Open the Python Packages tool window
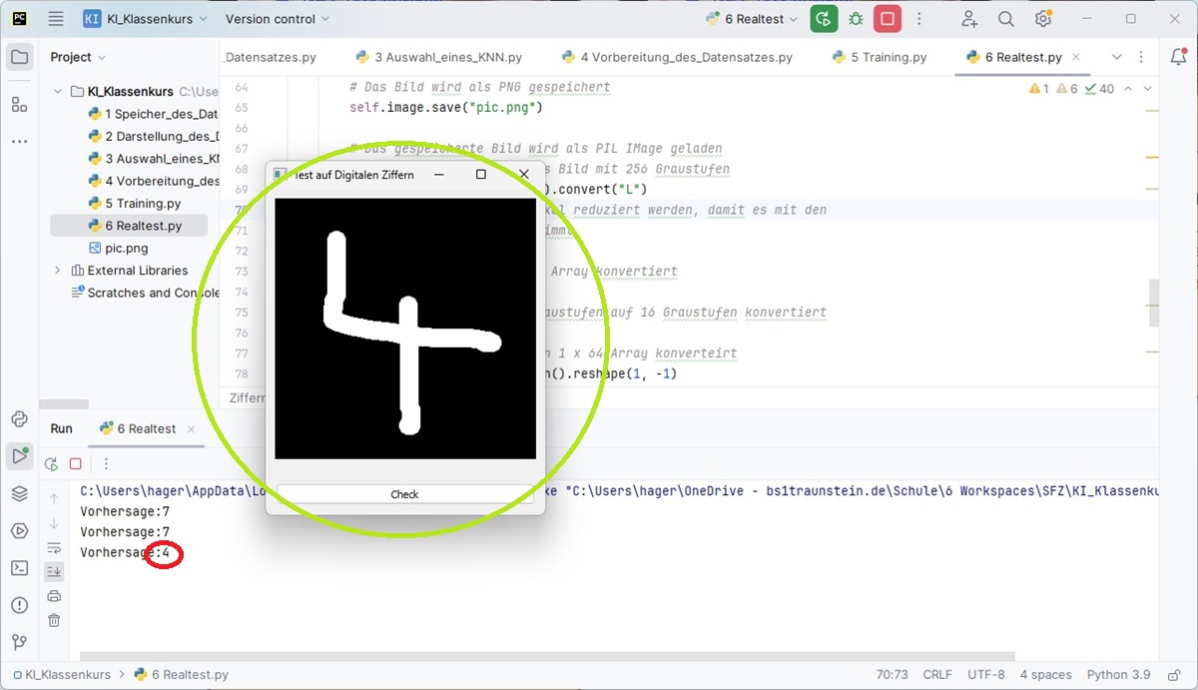Viewport: 1198px width, 690px height. pos(20,493)
